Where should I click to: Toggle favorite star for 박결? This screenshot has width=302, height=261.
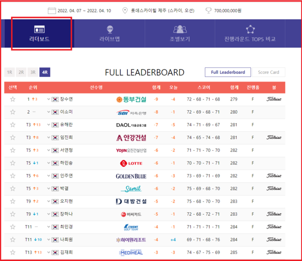[x=13, y=189]
